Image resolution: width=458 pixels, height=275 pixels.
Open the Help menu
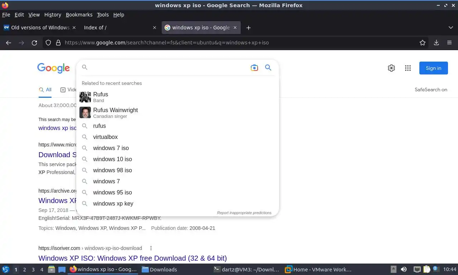[x=118, y=15]
